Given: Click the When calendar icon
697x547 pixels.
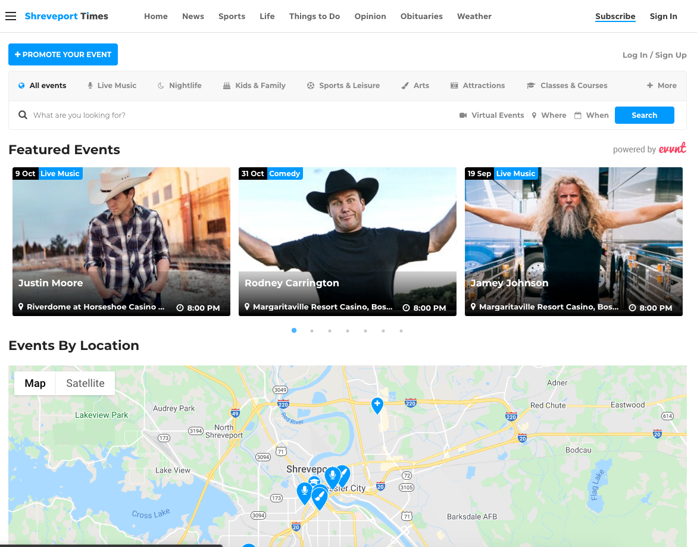Looking at the screenshot, I should click(578, 115).
